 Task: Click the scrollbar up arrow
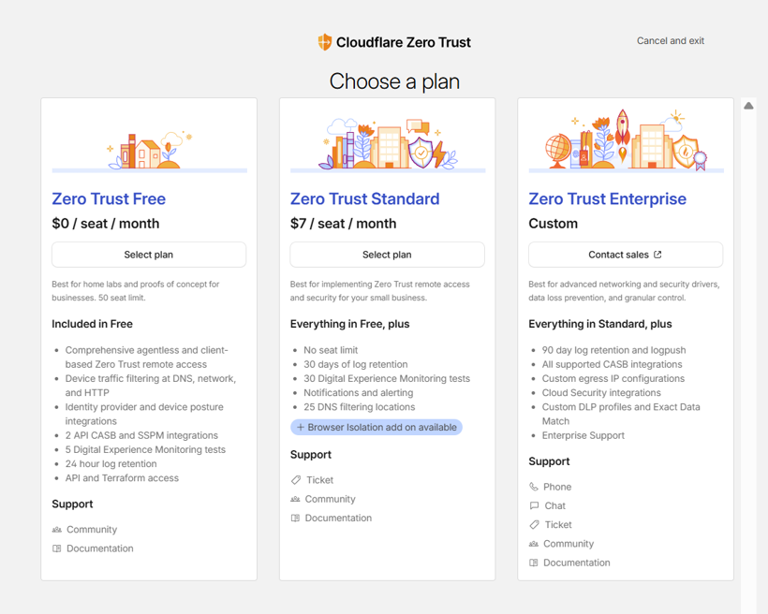(x=748, y=106)
